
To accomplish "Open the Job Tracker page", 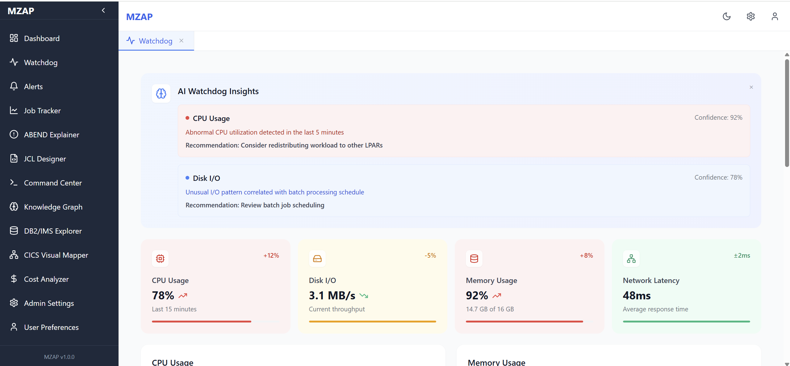I will pos(42,110).
